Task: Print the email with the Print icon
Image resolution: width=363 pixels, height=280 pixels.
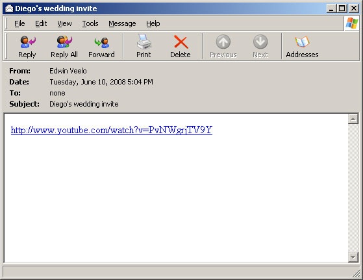Action: click(x=144, y=42)
